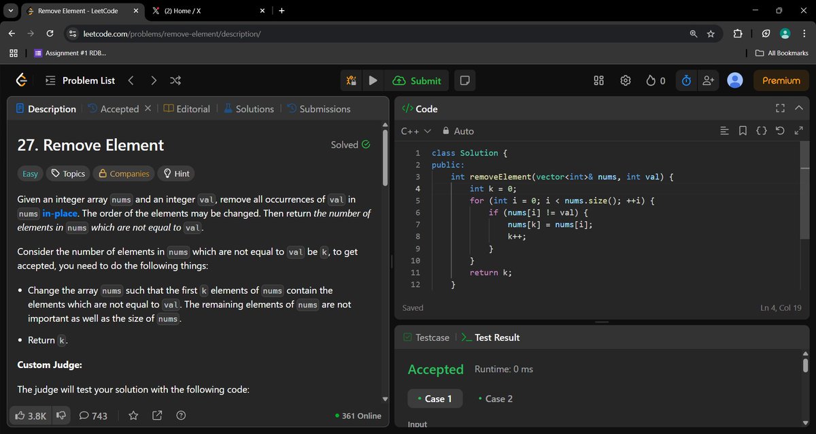The width and height of the screenshot is (816, 434).
Task: Go back in browser history
Action: [12, 33]
